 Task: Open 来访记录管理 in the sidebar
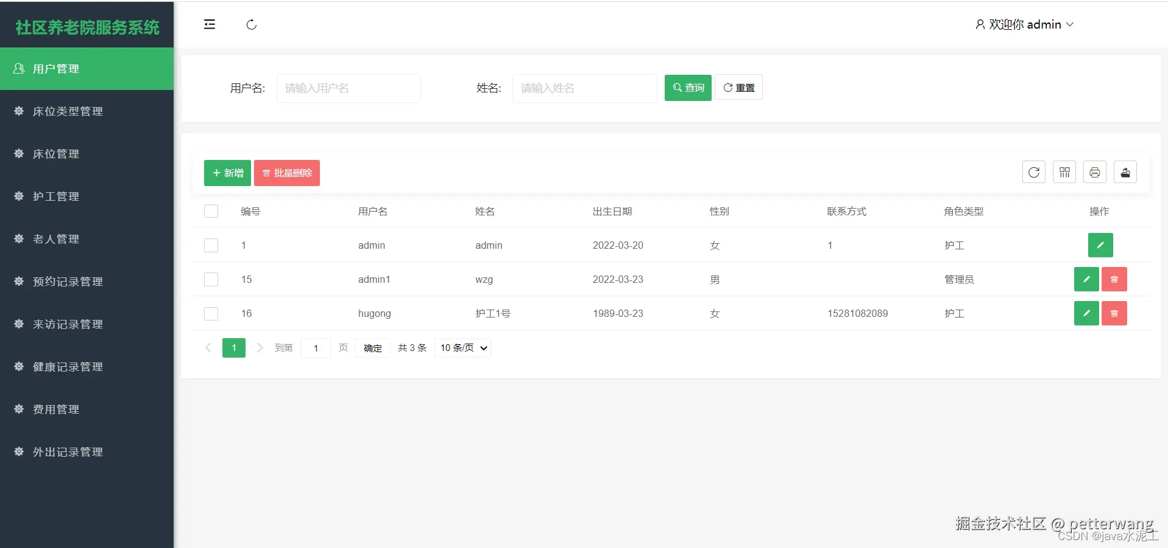click(x=87, y=324)
